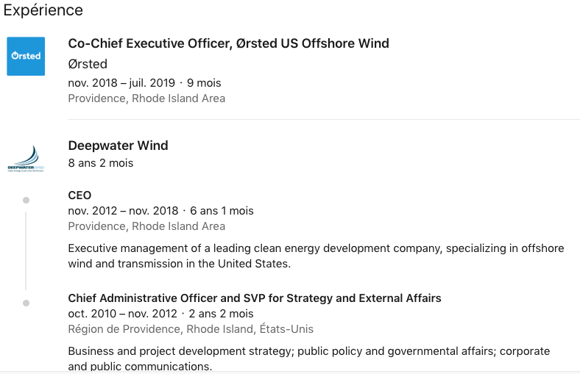
Task: Click the Ørsted role's Providence location
Action: (x=146, y=98)
